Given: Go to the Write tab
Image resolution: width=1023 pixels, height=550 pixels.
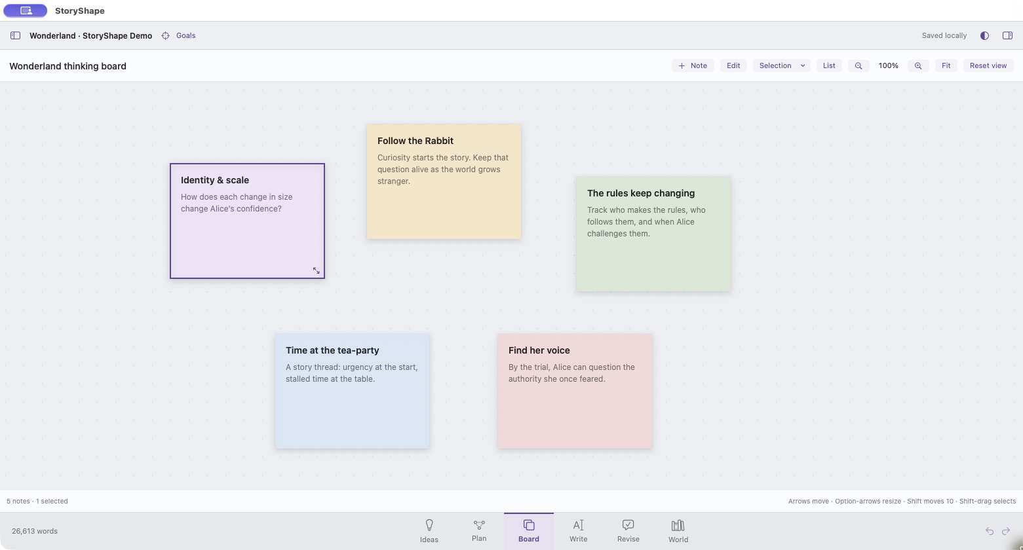Looking at the screenshot, I should [x=579, y=531].
